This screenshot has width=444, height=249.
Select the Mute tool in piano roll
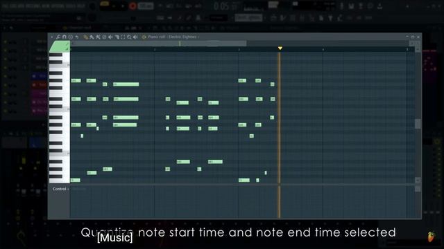[x=110, y=37]
